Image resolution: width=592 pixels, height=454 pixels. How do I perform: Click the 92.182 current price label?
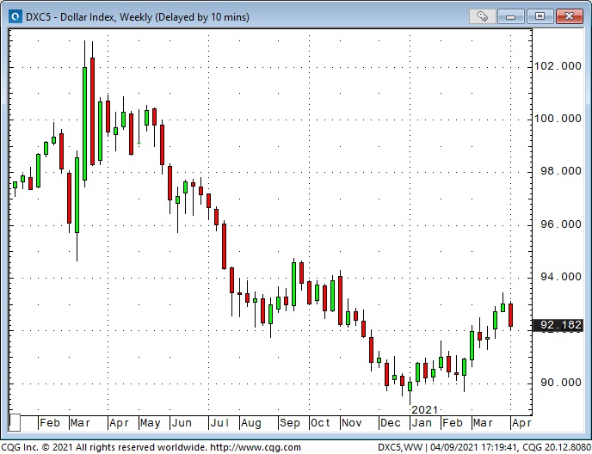tap(558, 325)
